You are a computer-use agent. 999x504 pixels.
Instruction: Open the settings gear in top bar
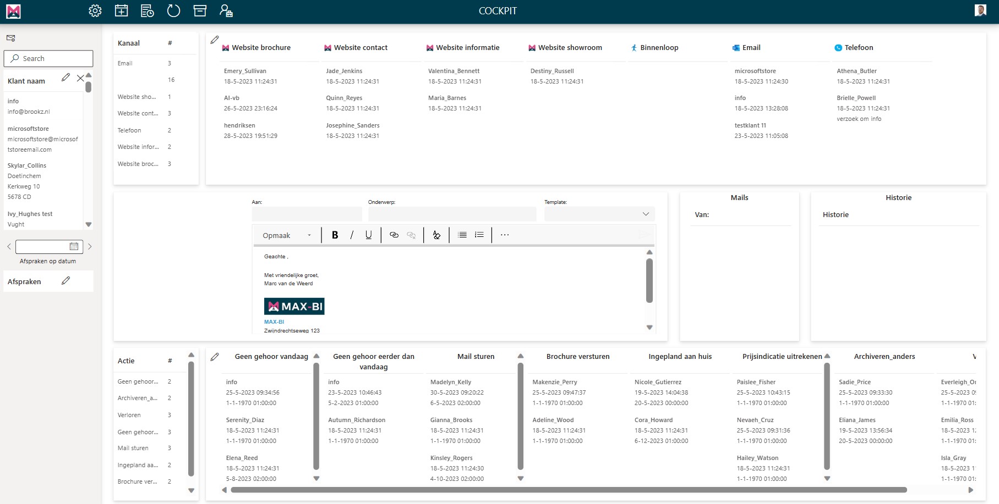[x=95, y=11]
